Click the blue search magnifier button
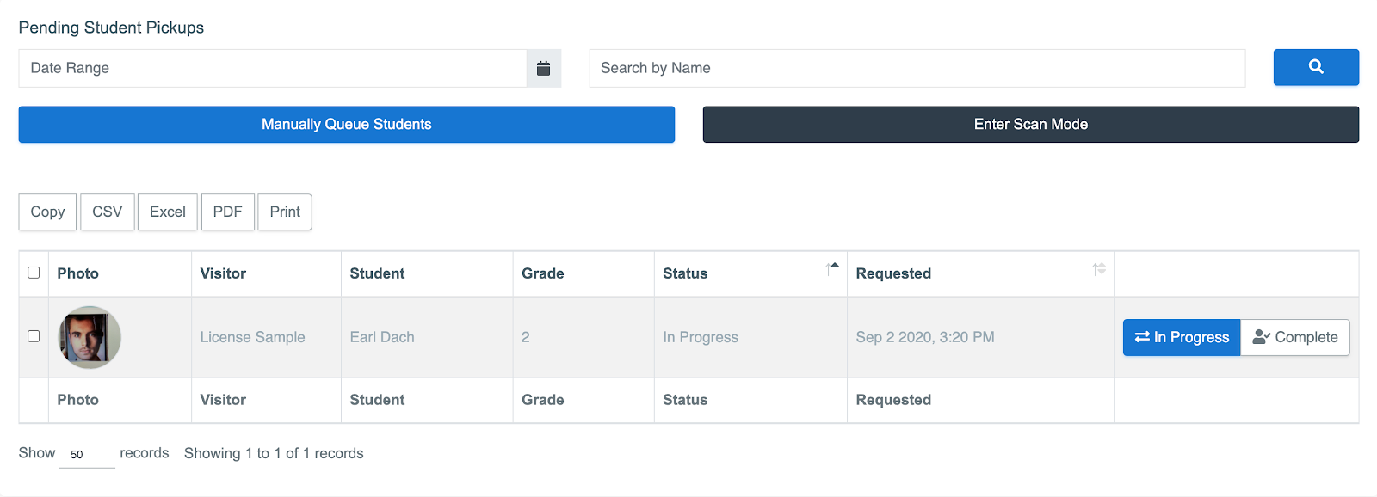This screenshot has width=1377, height=497. pos(1315,67)
